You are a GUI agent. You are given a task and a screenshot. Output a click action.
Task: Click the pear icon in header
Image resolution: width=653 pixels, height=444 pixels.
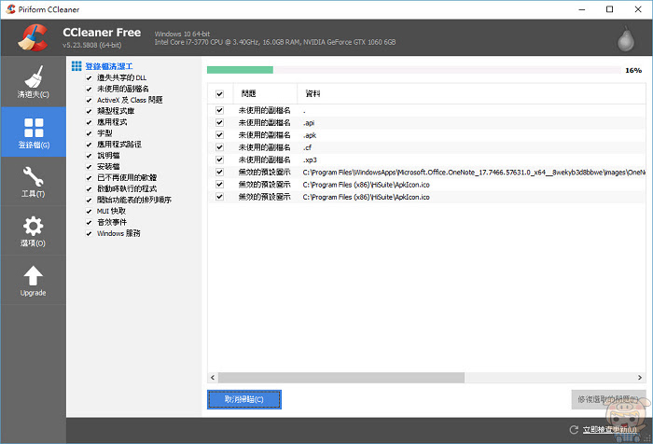coord(626,39)
